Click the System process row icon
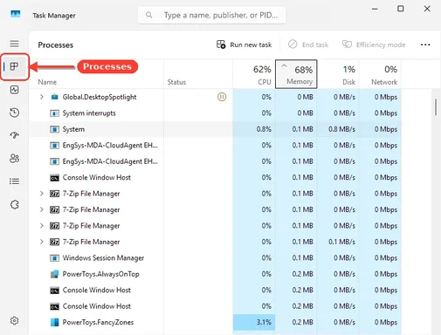This screenshot has width=441, height=335. click(x=54, y=129)
